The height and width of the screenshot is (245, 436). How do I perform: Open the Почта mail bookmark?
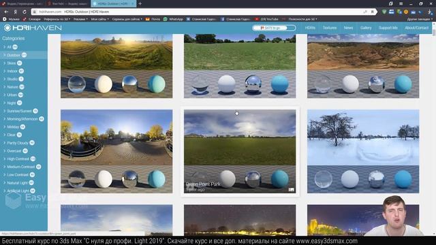[153, 19]
